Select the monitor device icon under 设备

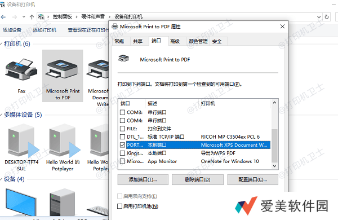(x=21, y=202)
